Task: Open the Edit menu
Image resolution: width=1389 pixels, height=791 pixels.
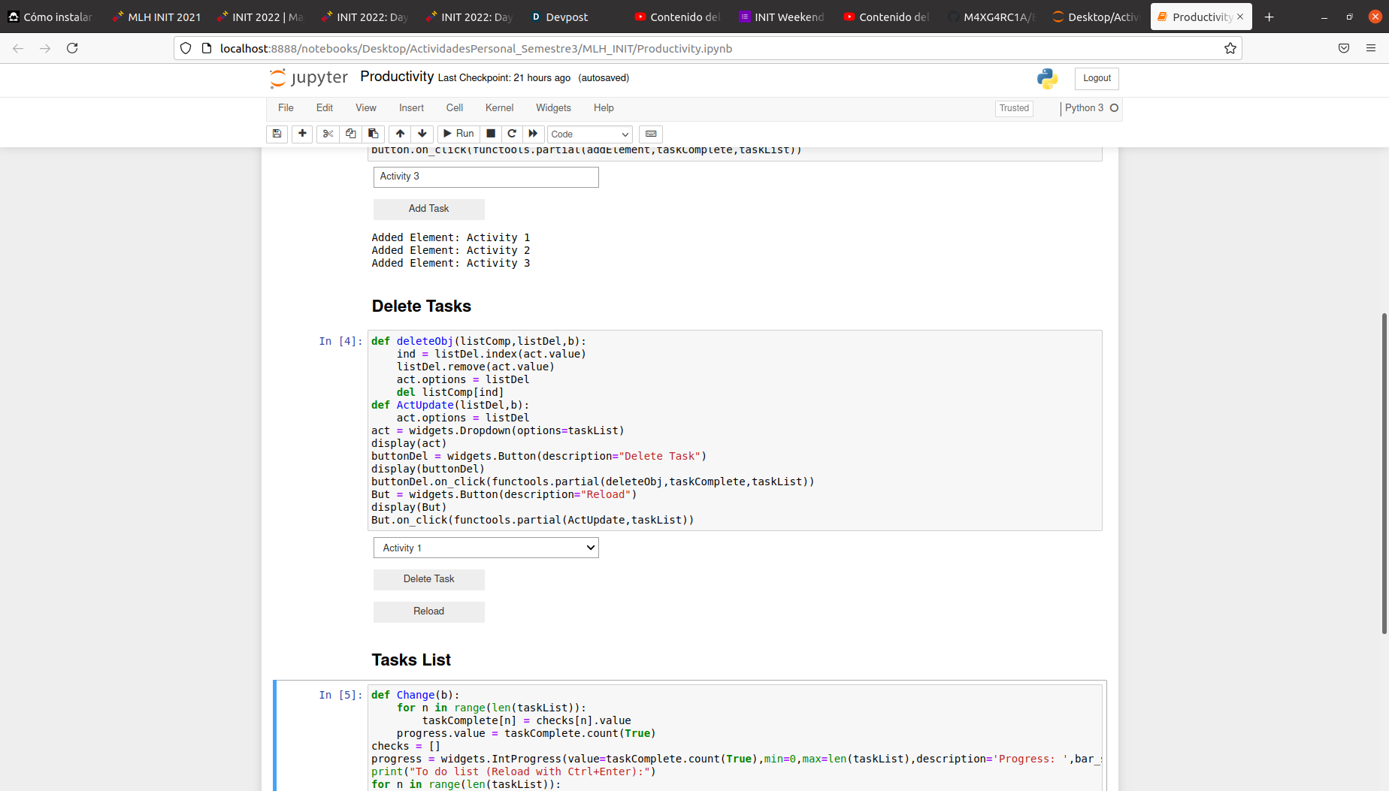Action: pyautogui.click(x=325, y=108)
